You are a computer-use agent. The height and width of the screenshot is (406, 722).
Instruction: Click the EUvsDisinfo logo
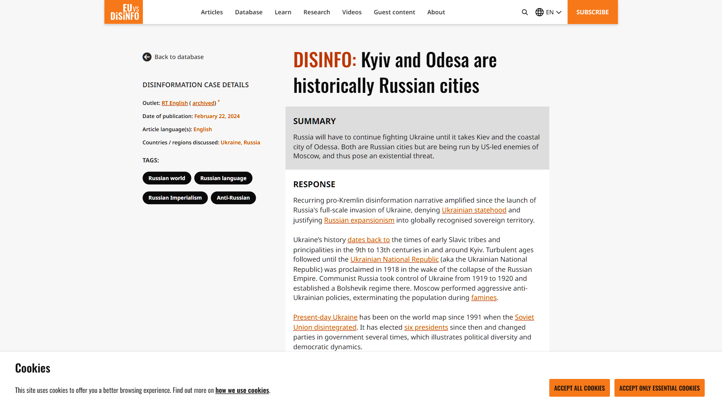(124, 12)
